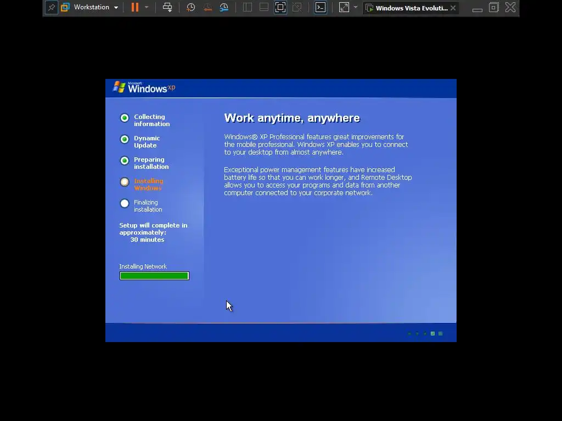Click the 30 minutes estimate text
Screen dimensions: 562x421
coord(147,240)
